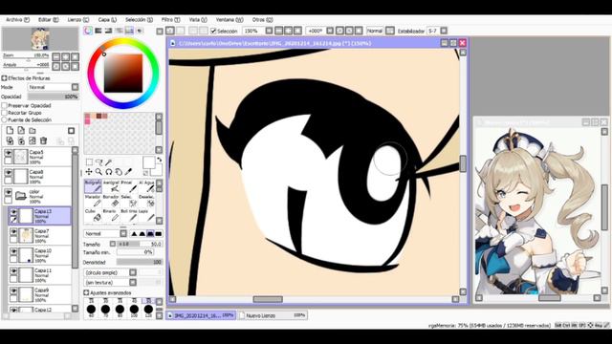The height and width of the screenshot is (344, 612).
Task: Create a new normal layer
Action: coord(10,131)
